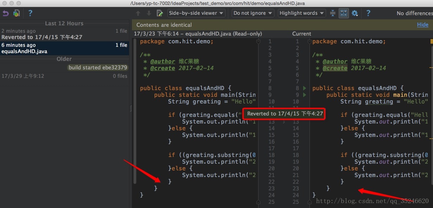433x208 pixels.
Task: Toggle synchronize scrolling button
Action: coord(344,13)
